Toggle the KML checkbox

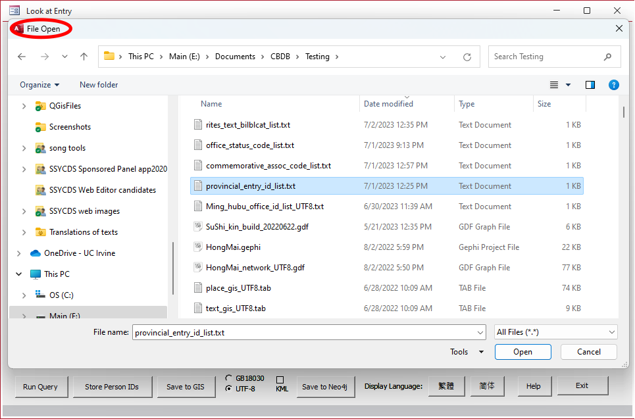pyautogui.click(x=280, y=380)
